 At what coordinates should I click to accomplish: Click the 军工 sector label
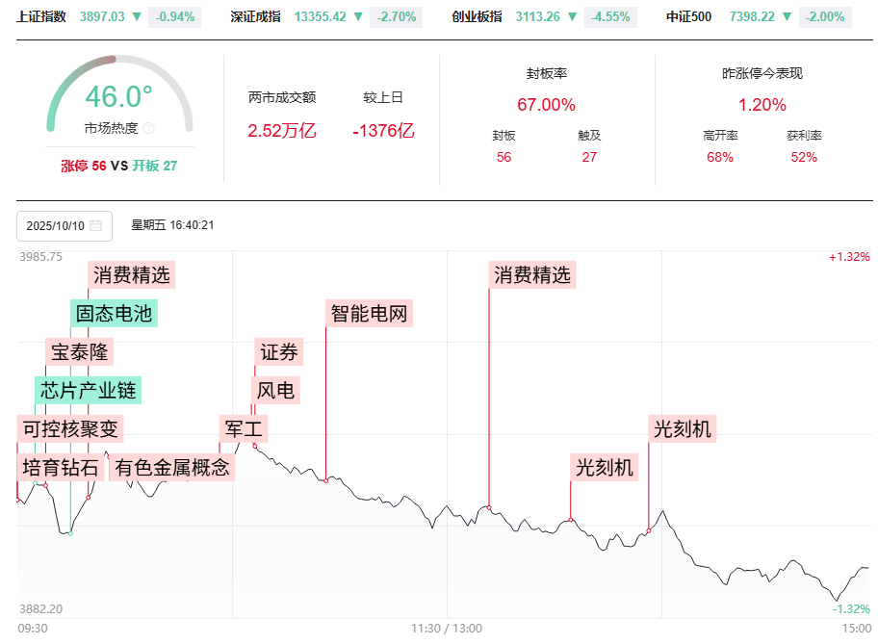point(244,428)
